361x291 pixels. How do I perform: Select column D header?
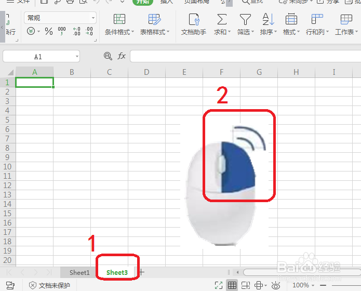tap(146, 72)
